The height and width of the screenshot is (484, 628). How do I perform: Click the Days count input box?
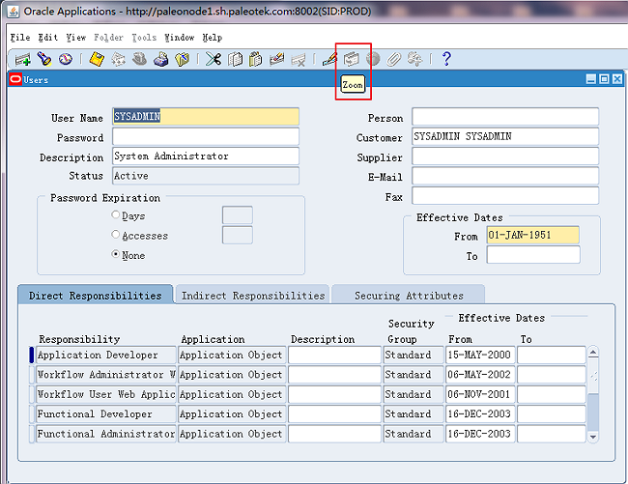tap(238, 215)
